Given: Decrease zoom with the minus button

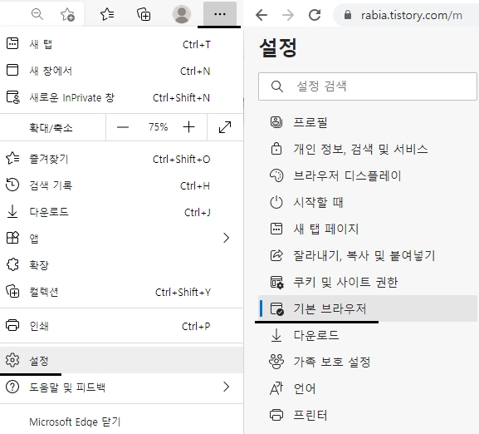Looking at the screenshot, I should click(123, 127).
